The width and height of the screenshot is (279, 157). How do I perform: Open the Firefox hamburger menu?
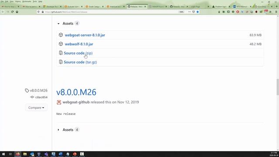276,12
